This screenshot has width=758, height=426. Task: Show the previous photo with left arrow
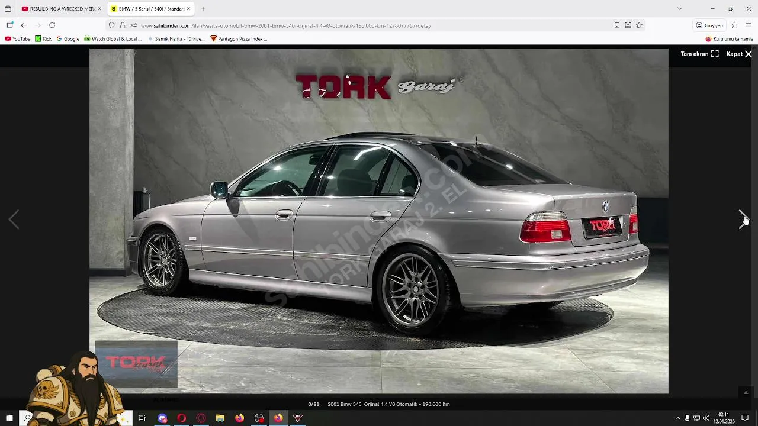click(14, 220)
